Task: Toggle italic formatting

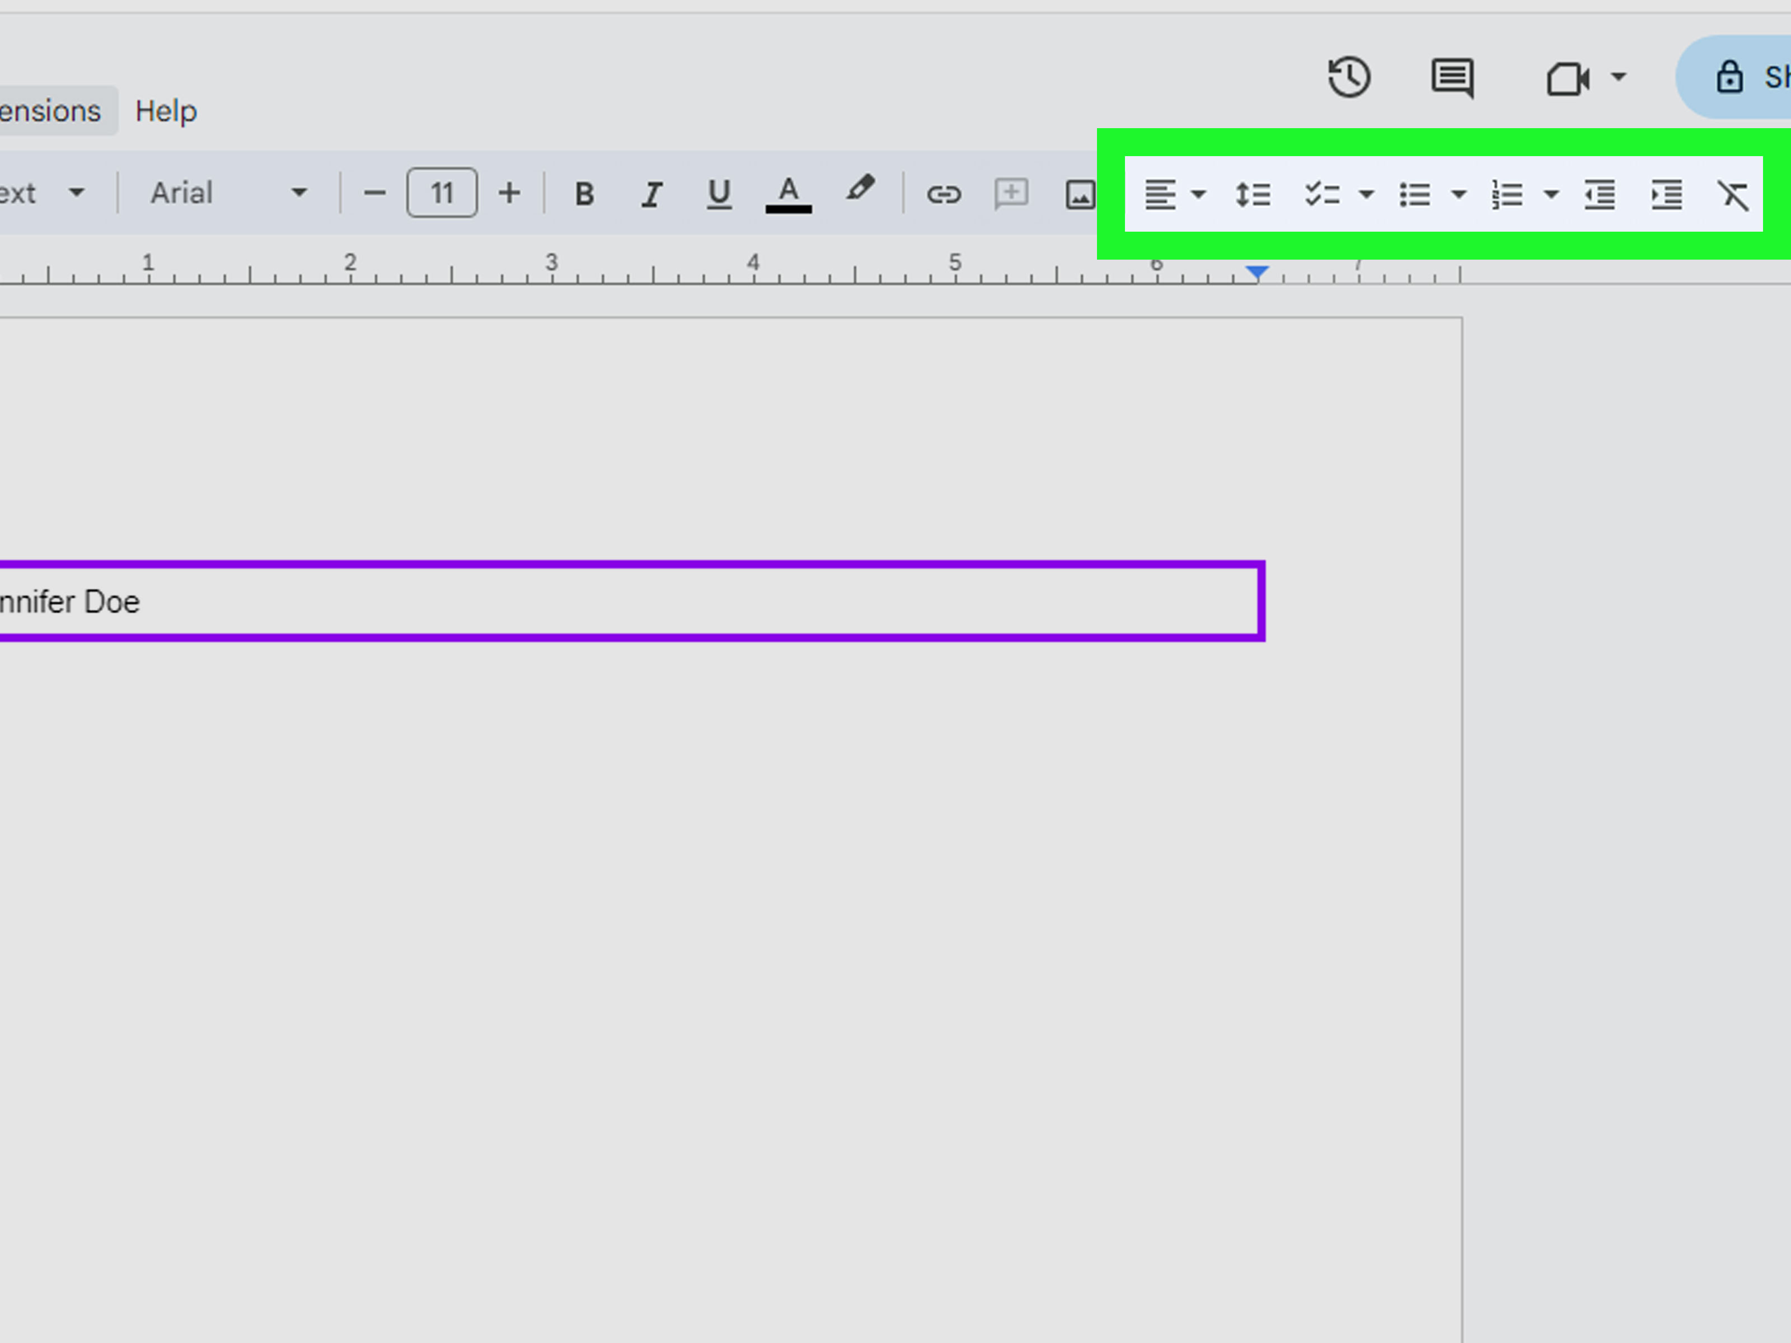Action: [x=652, y=194]
